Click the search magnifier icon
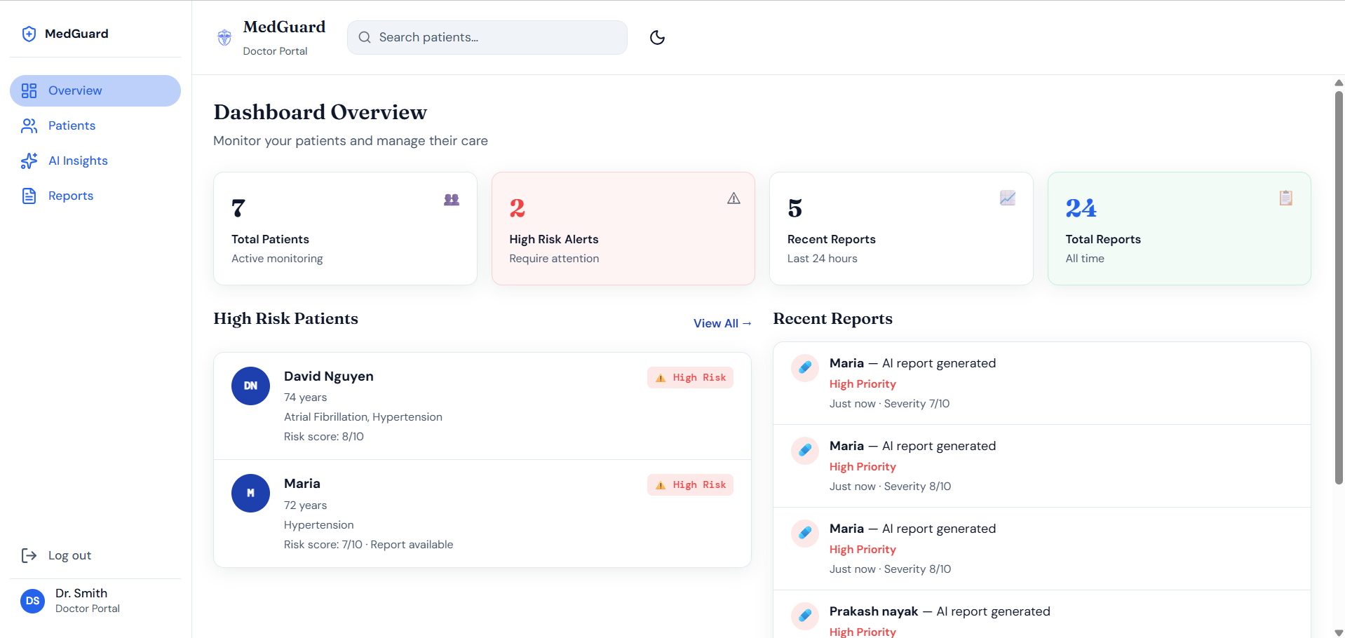This screenshot has width=1345, height=638. pos(365,37)
